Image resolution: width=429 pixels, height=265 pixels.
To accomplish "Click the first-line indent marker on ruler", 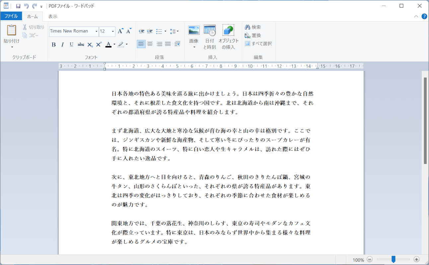I will pyautogui.click(x=105, y=64).
